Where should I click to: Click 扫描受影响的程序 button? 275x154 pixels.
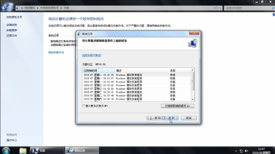click(178, 106)
